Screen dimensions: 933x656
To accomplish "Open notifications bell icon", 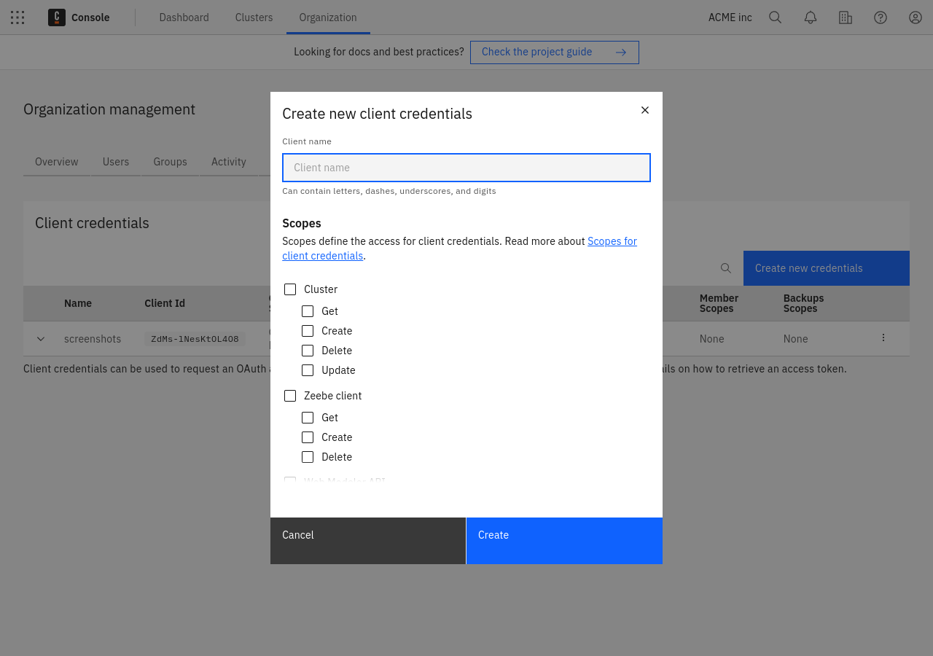I will [x=811, y=17].
